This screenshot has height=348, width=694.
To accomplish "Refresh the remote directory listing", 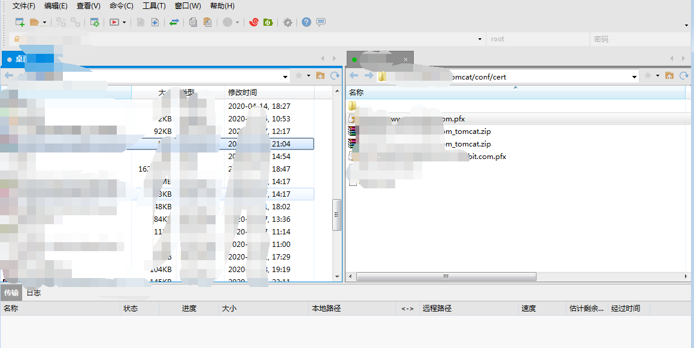I will pyautogui.click(x=683, y=76).
